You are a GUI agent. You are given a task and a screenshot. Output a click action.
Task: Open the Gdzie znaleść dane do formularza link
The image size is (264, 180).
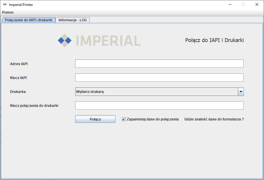click(214, 119)
